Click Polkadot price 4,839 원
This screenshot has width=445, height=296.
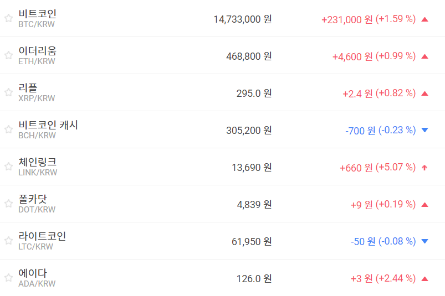pyautogui.click(x=254, y=205)
